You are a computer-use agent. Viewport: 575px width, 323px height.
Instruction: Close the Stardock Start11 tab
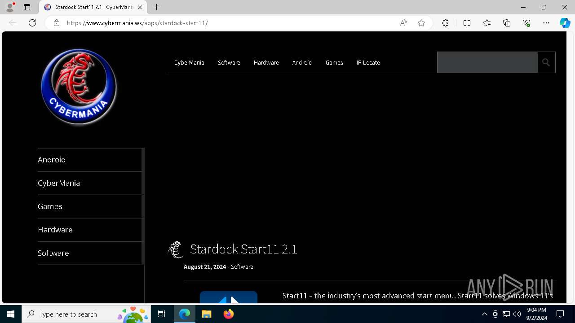(140, 7)
